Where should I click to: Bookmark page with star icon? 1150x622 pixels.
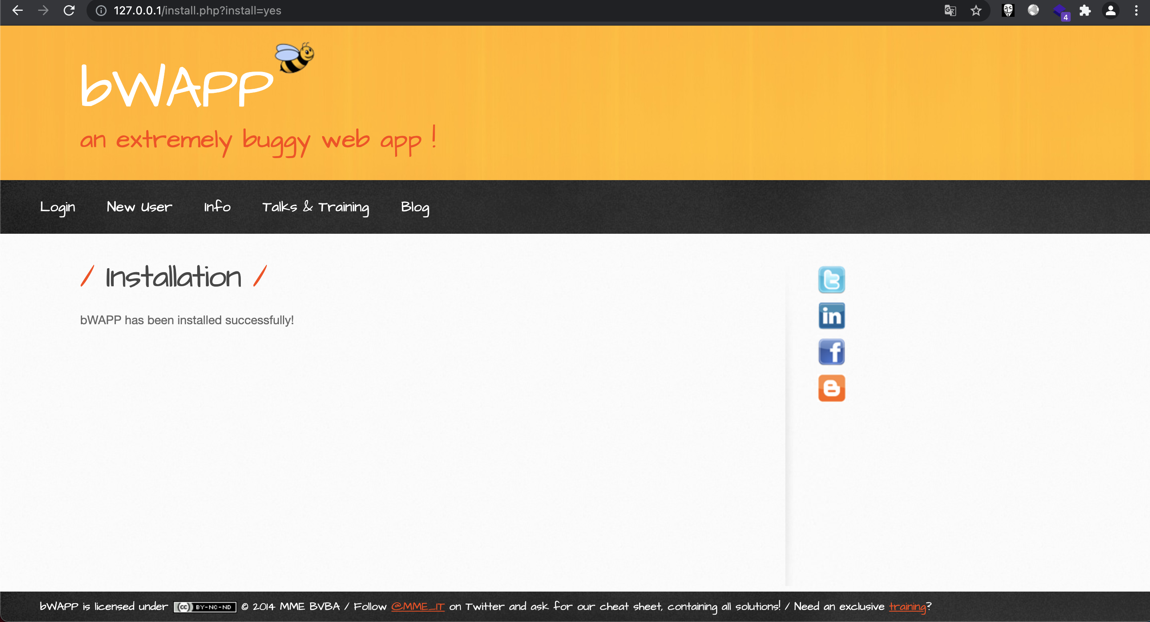[976, 10]
